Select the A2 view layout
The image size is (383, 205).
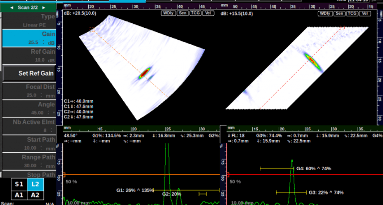point(35,195)
